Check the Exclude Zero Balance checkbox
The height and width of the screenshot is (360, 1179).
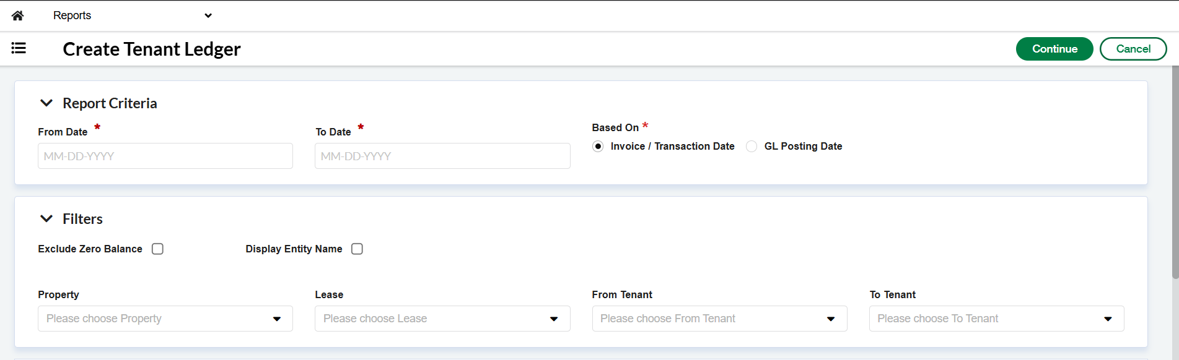[158, 249]
